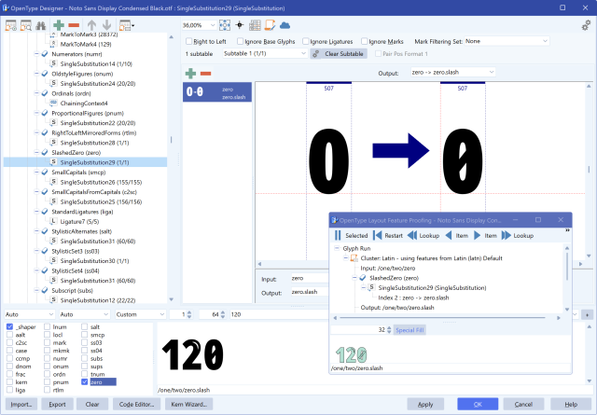Click Special Fill in the proofing window
597x415 pixels.
(410, 330)
